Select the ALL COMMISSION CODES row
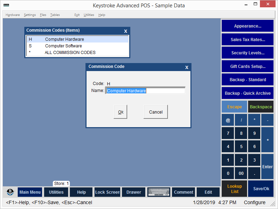 click(x=70, y=53)
